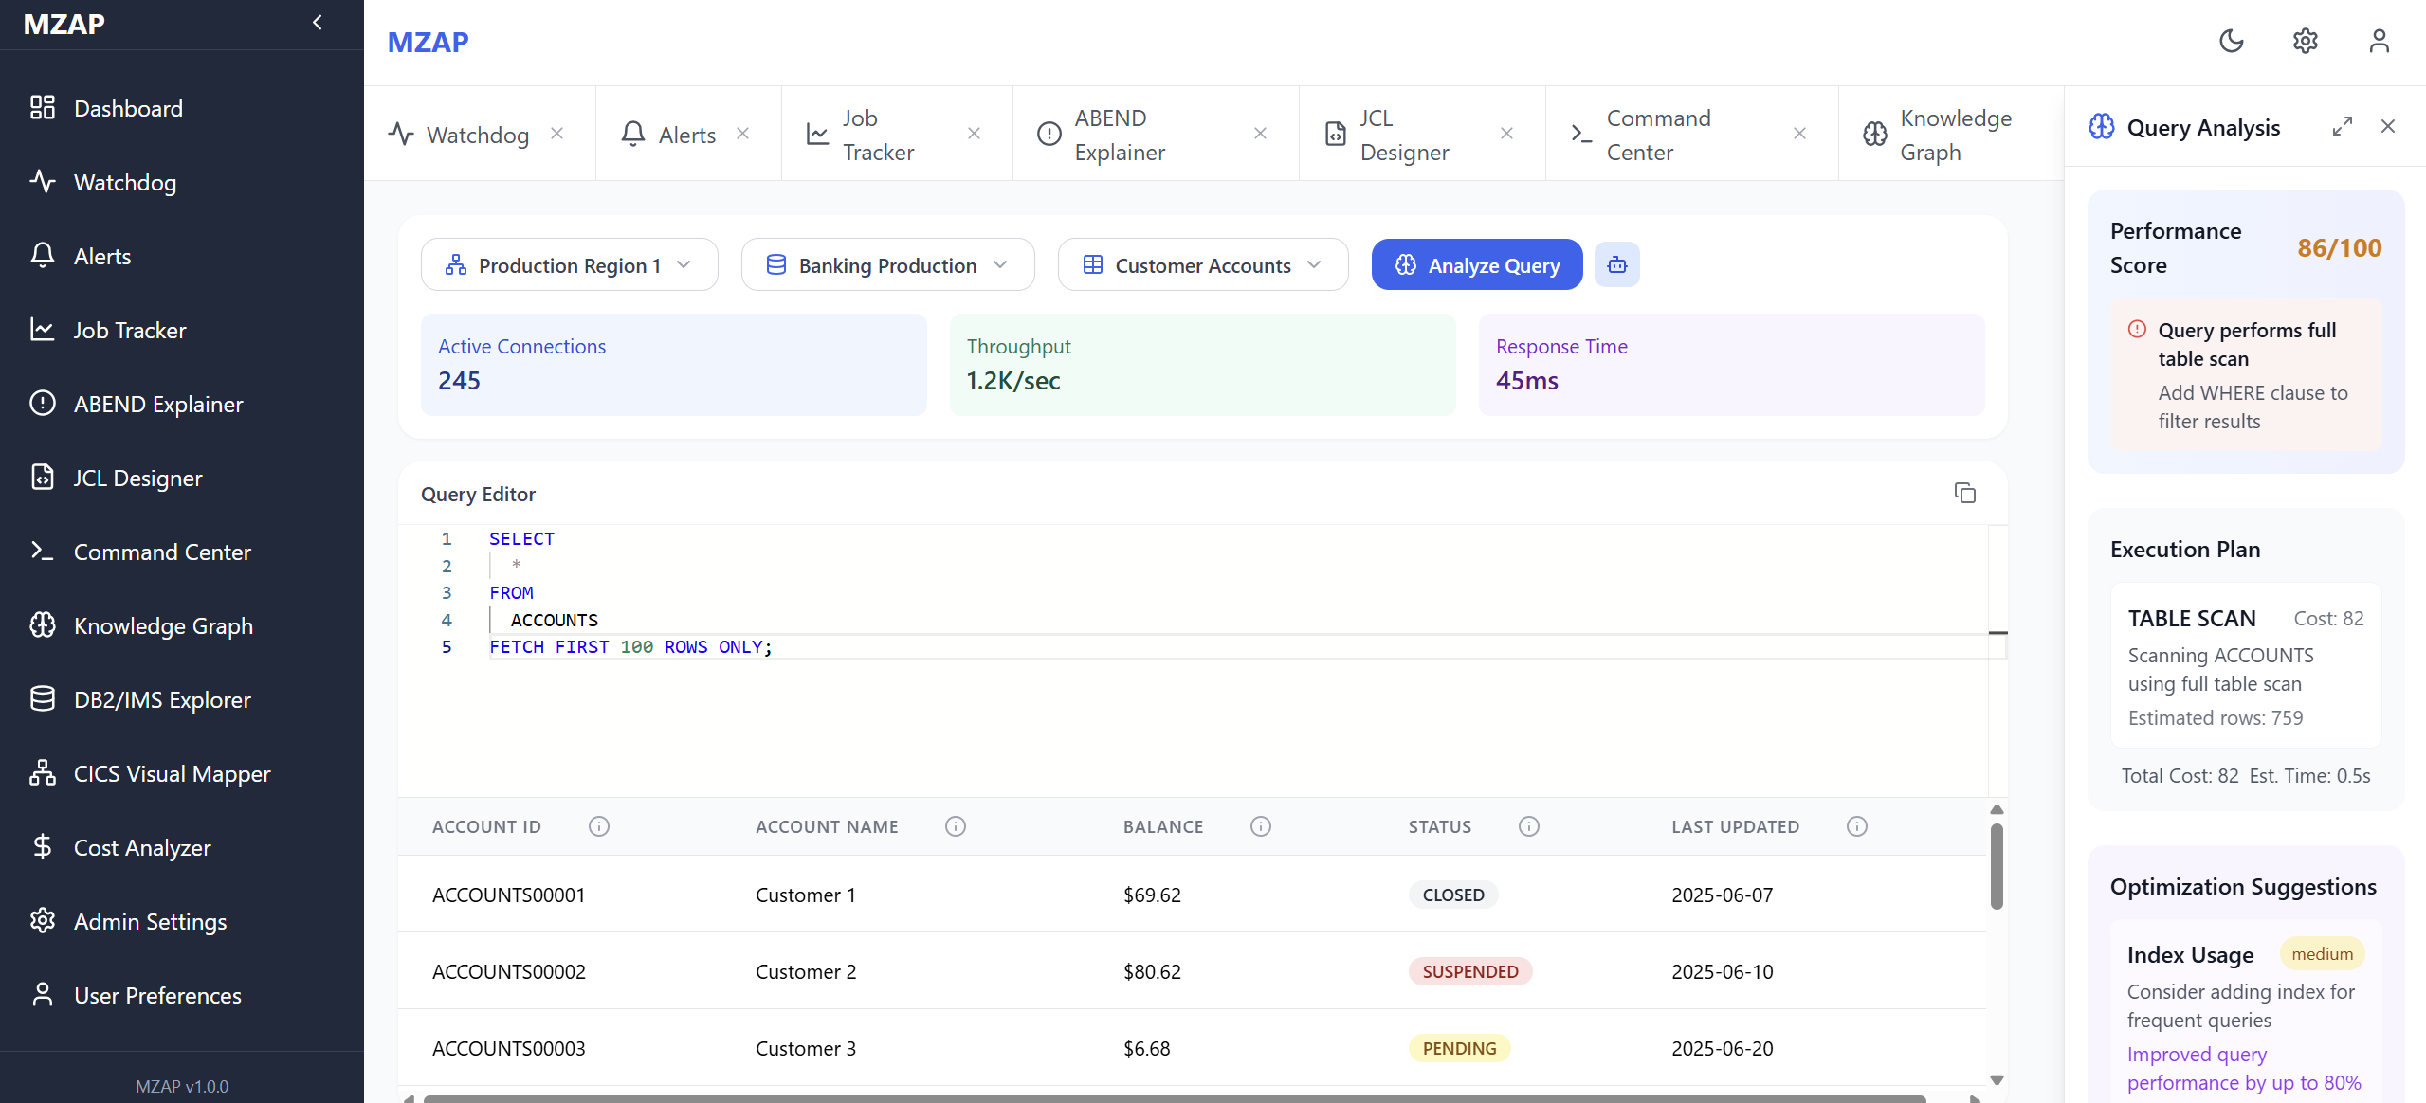
Task: Click the results table vertical scrollbar
Action: click(x=1996, y=867)
